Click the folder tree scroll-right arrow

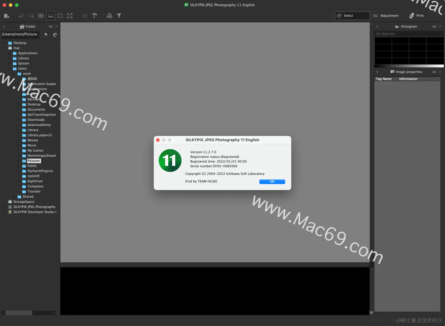coord(54,313)
